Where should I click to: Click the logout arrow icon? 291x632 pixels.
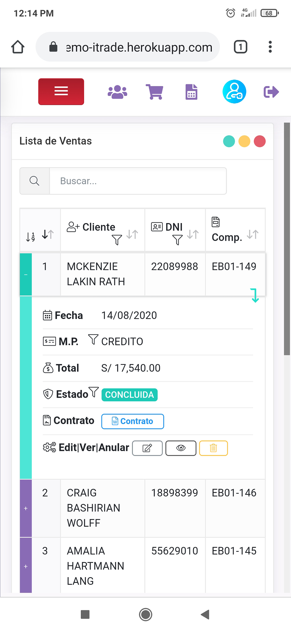(x=271, y=92)
